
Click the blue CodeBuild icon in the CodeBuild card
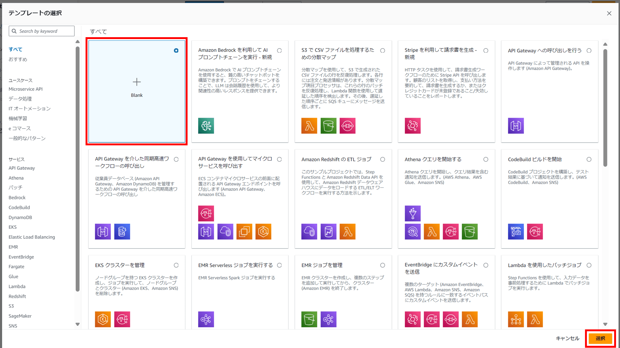click(516, 231)
